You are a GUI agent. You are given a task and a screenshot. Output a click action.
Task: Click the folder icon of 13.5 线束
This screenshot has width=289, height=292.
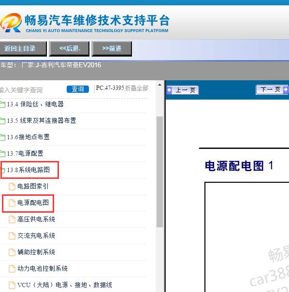click(x=2, y=121)
